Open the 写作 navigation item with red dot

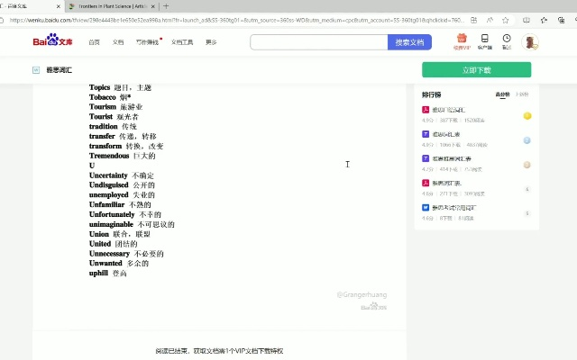pos(148,42)
